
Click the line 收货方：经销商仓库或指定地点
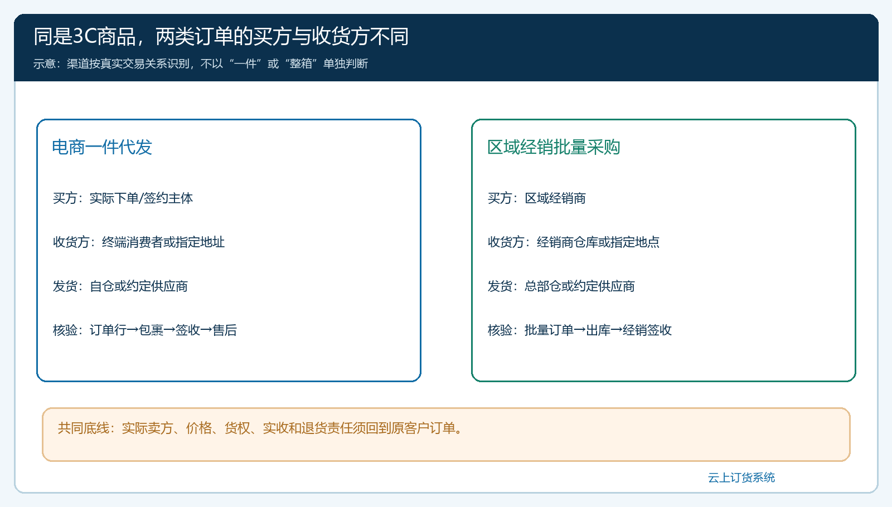point(574,242)
